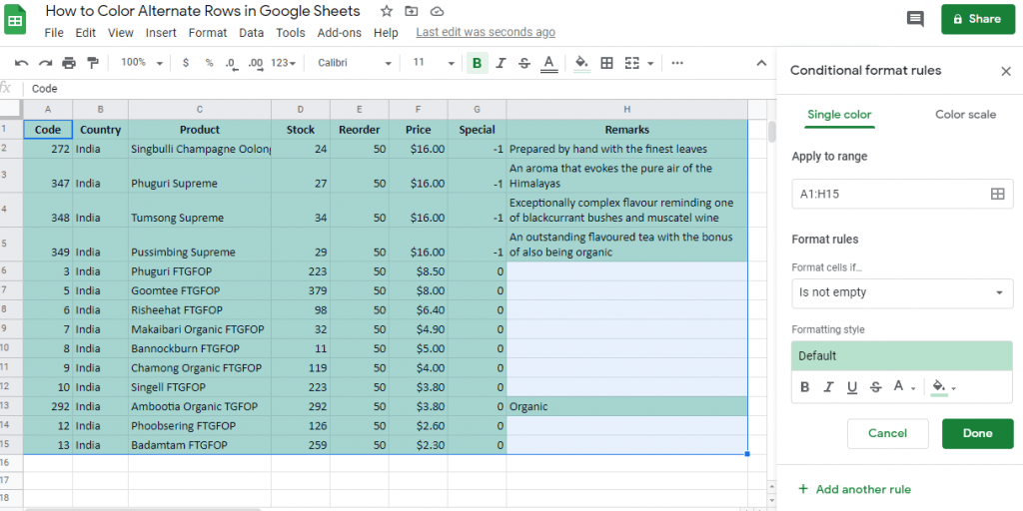Open the Edit menu
This screenshot has height=511, width=1023.
(x=86, y=33)
